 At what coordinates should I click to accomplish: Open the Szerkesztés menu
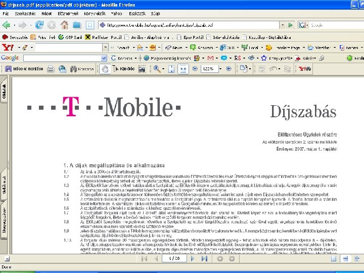pos(25,14)
